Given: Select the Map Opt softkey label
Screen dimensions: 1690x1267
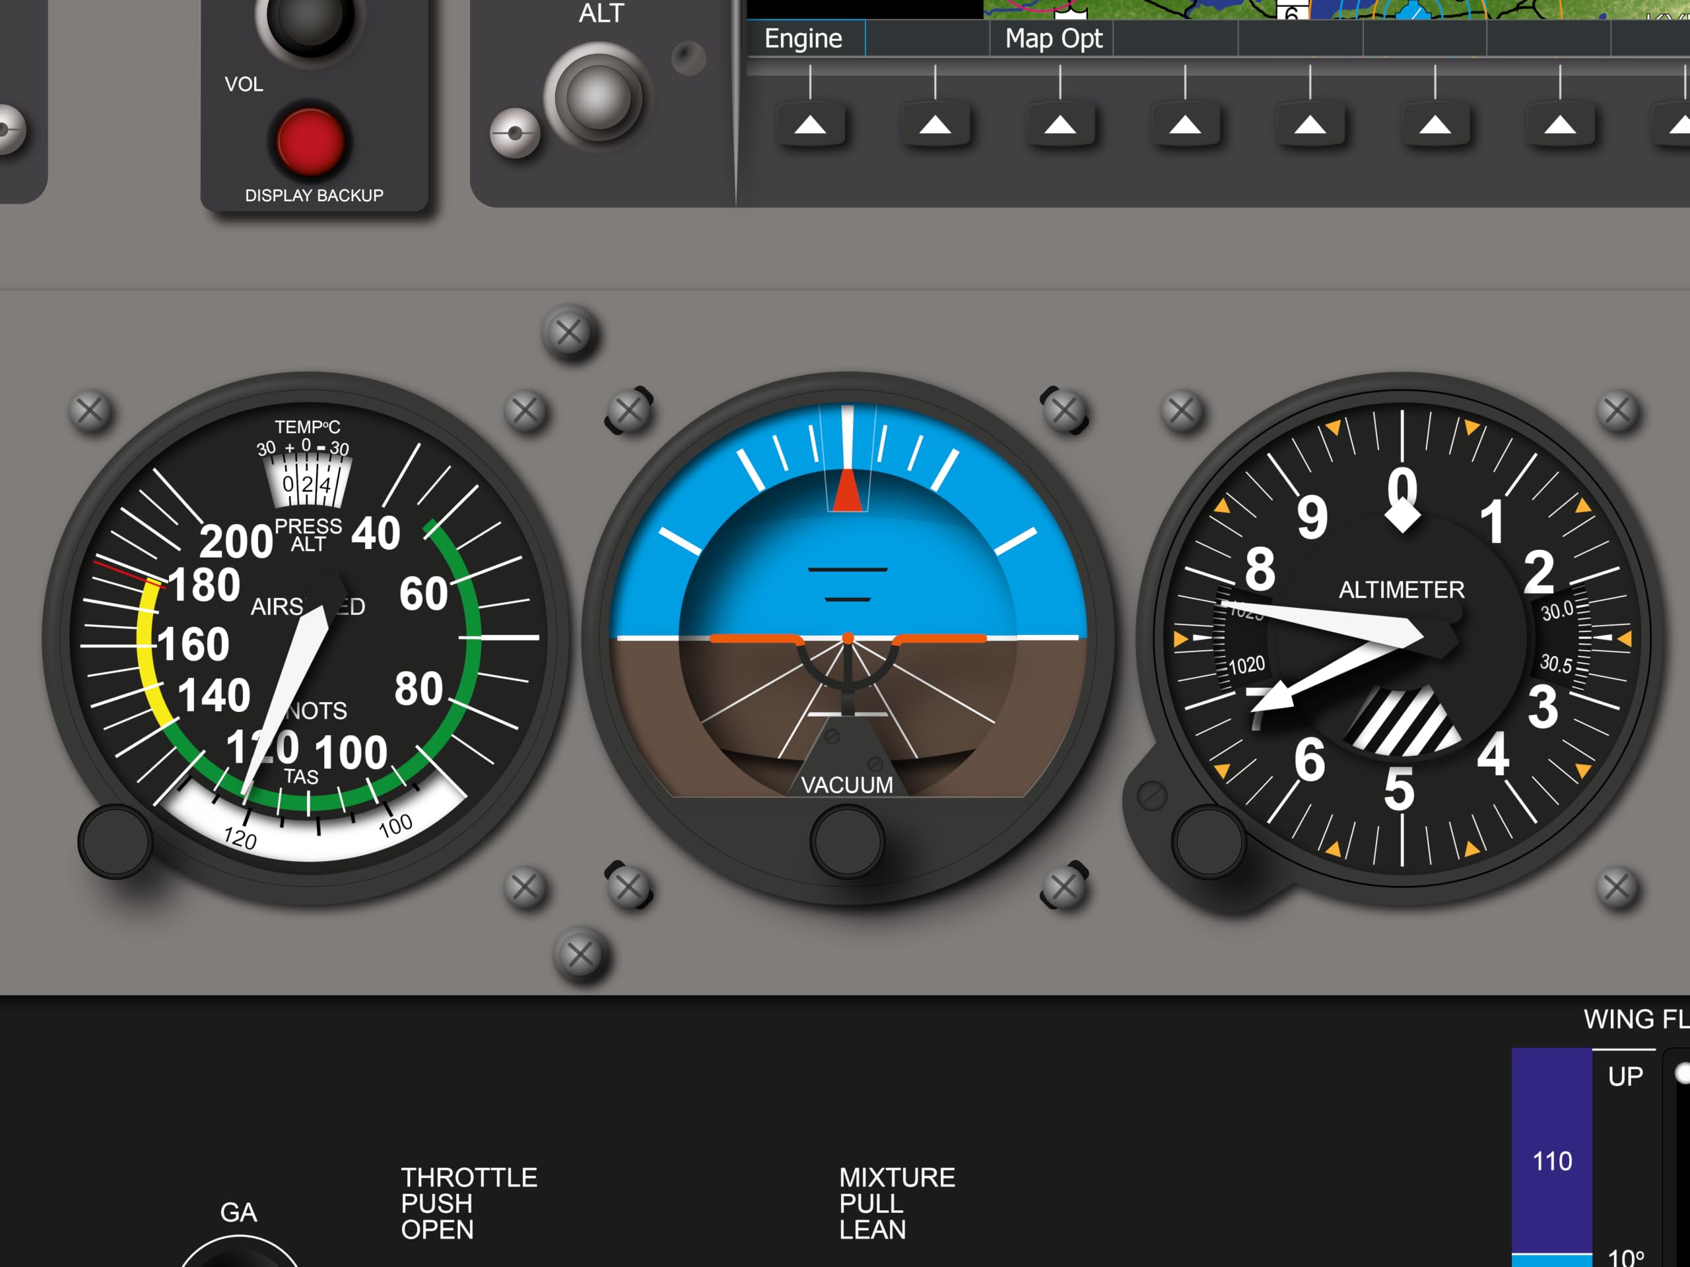Looking at the screenshot, I should tap(1054, 38).
